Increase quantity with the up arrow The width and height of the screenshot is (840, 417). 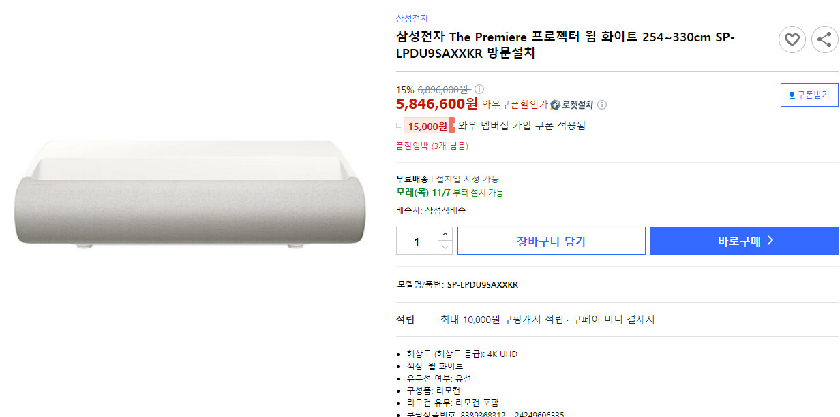click(445, 234)
